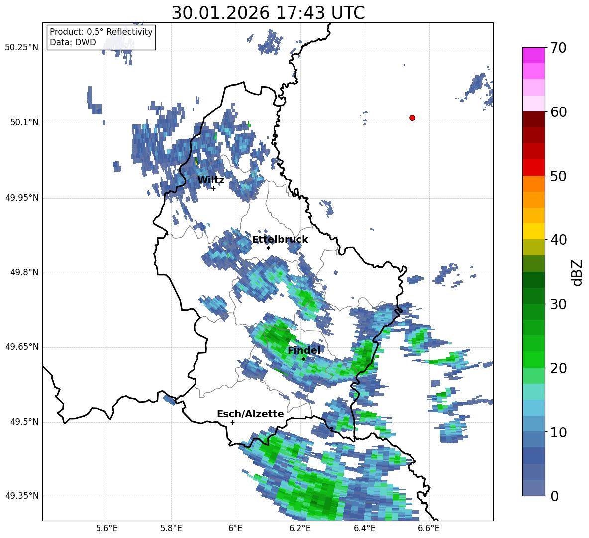Click the red radar site marker dot

click(412, 118)
